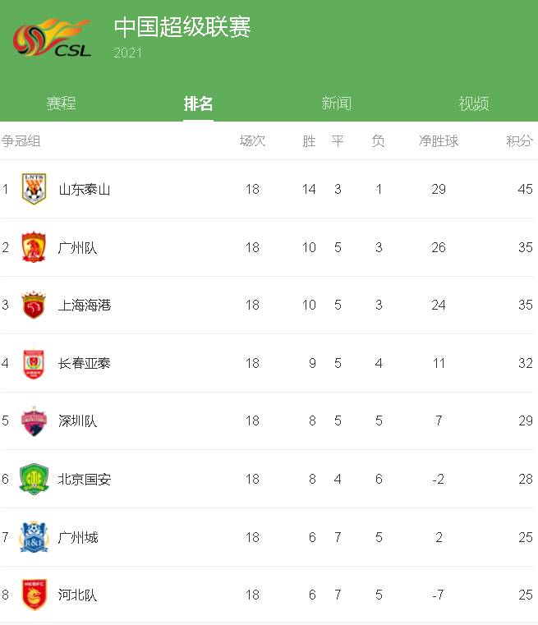
Task: Select the 排名 (rankings) tab
Action: click(198, 103)
